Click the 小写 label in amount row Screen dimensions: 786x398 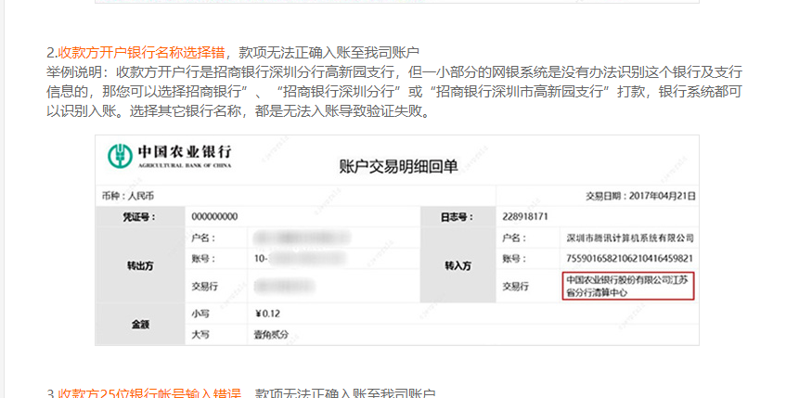[x=200, y=314]
